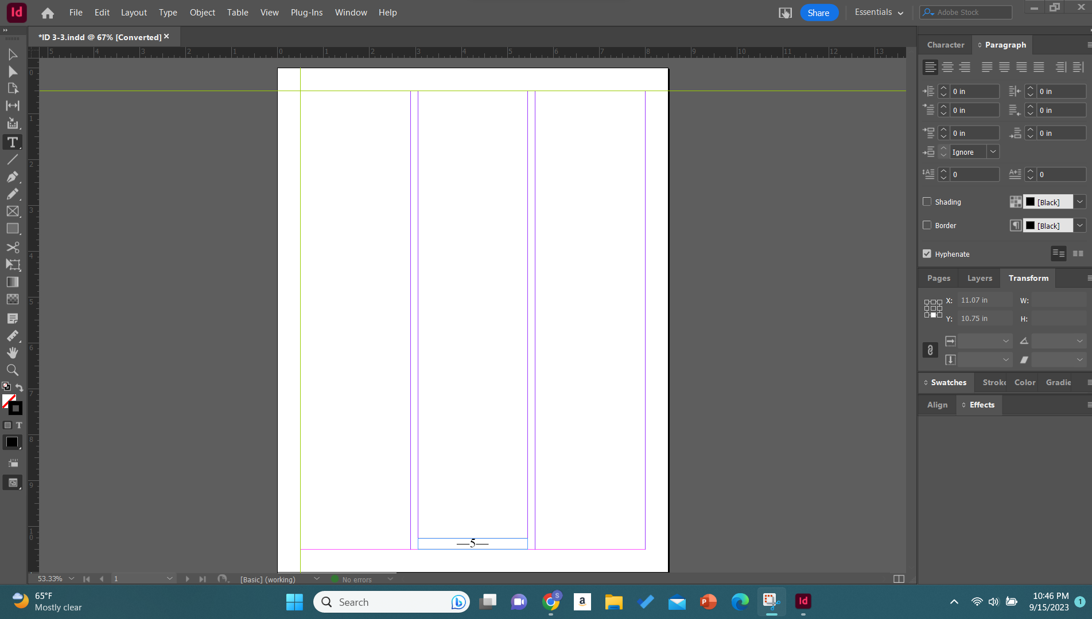Toggle formatting affects text button
The width and height of the screenshot is (1092, 619).
[19, 425]
